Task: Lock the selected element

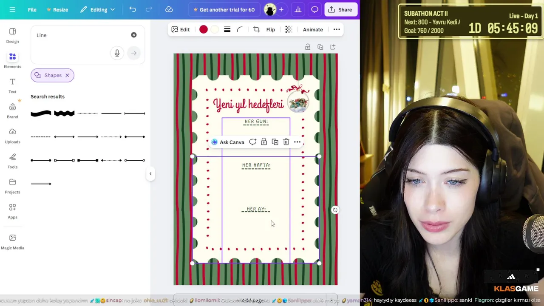Action: 264,142
